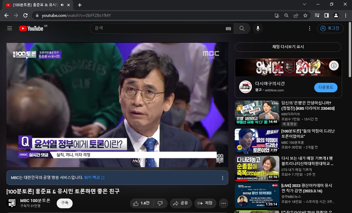Open the 둘의 약점이 드러난 video thumbnail
Image resolution: width=352 pixels, height=213 pixels.
point(257,141)
